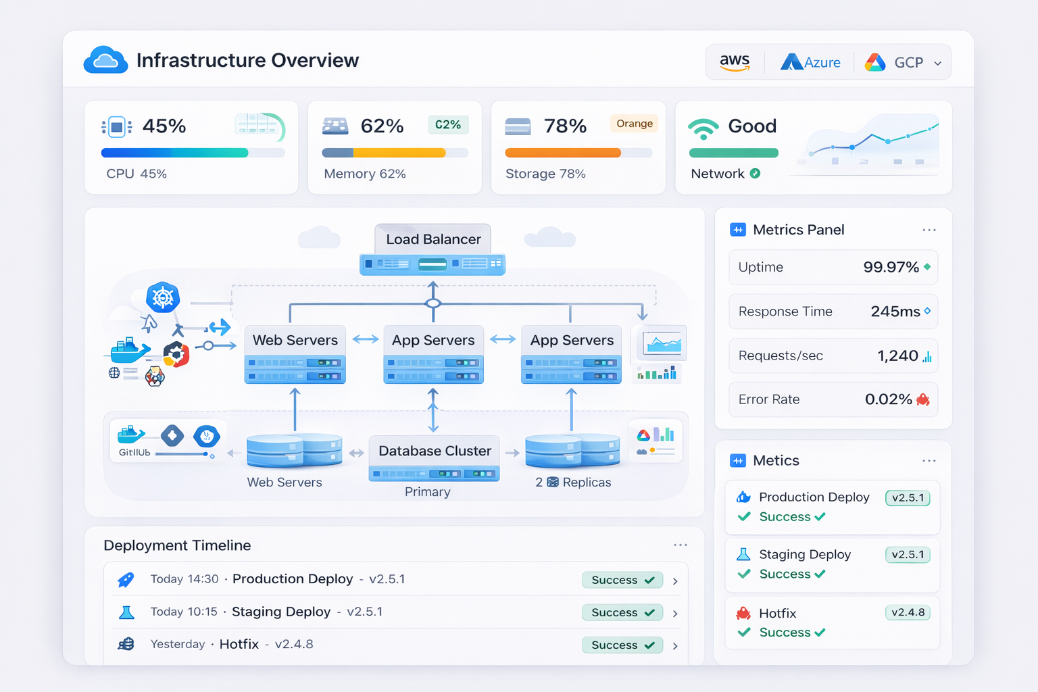
Task: Select the Metrics Panel grid icon
Action: pyautogui.click(x=738, y=230)
